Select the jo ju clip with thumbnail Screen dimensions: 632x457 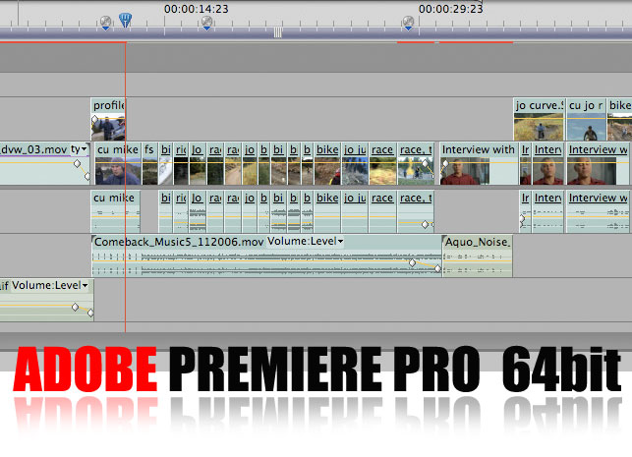coord(355,163)
